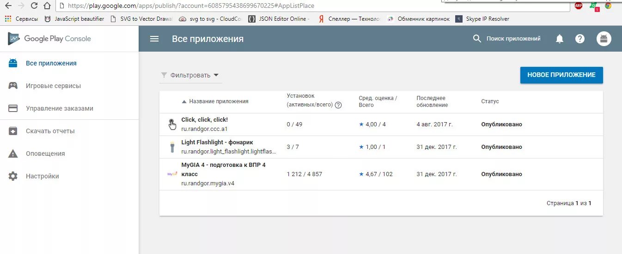Click the browser back arrow
This screenshot has width=622, height=254.
8,6
